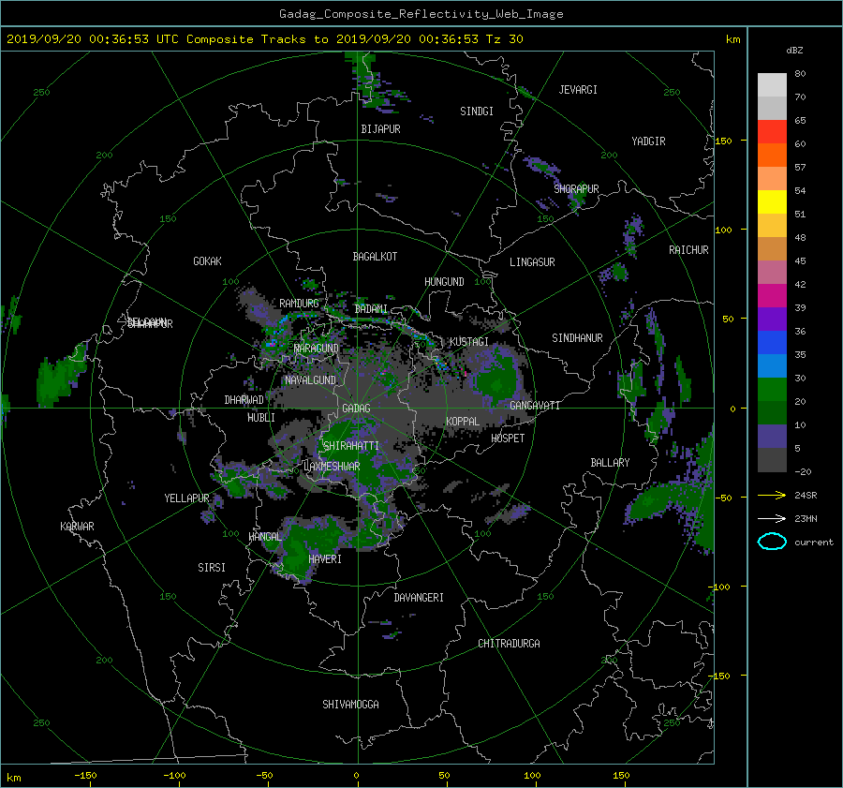Select the bright green 20-30 dBZ legend color
Screen dimensions: 843x788
tap(772, 389)
